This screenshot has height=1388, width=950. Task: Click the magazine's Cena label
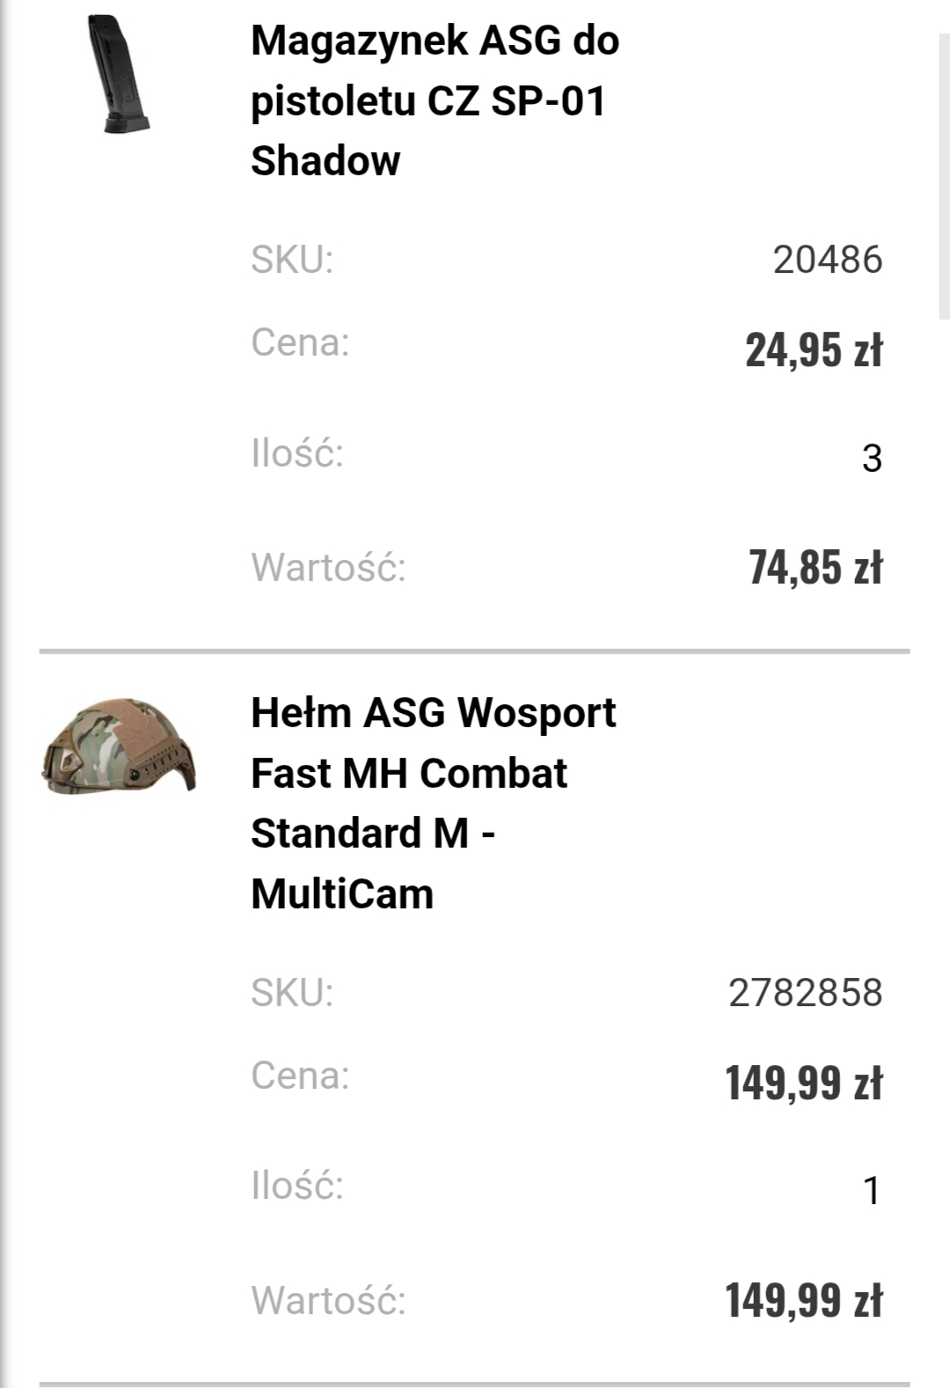tap(300, 342)
